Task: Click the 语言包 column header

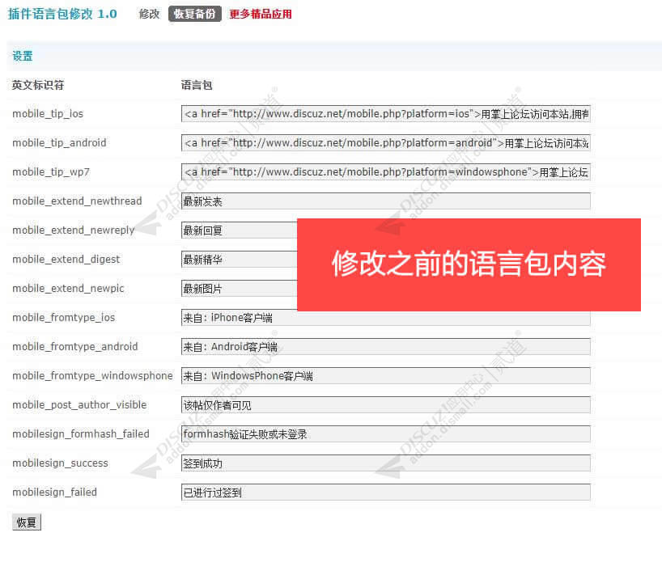Action: 197,85
